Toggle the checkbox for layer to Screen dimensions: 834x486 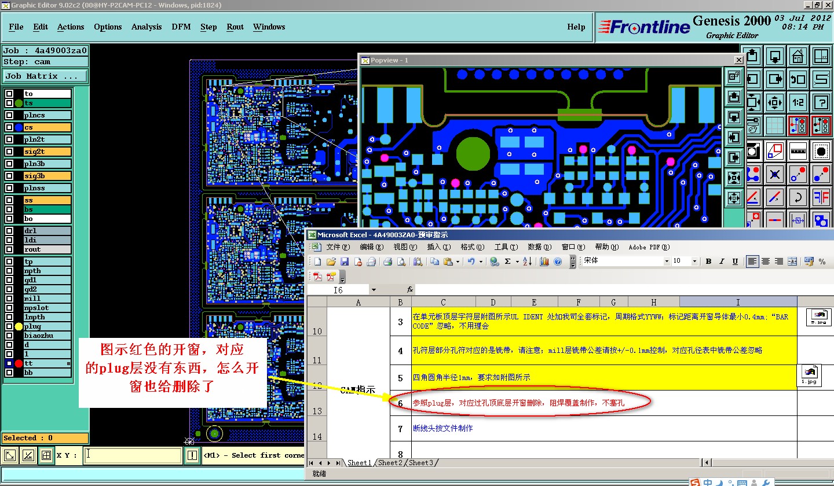[9, 94]
